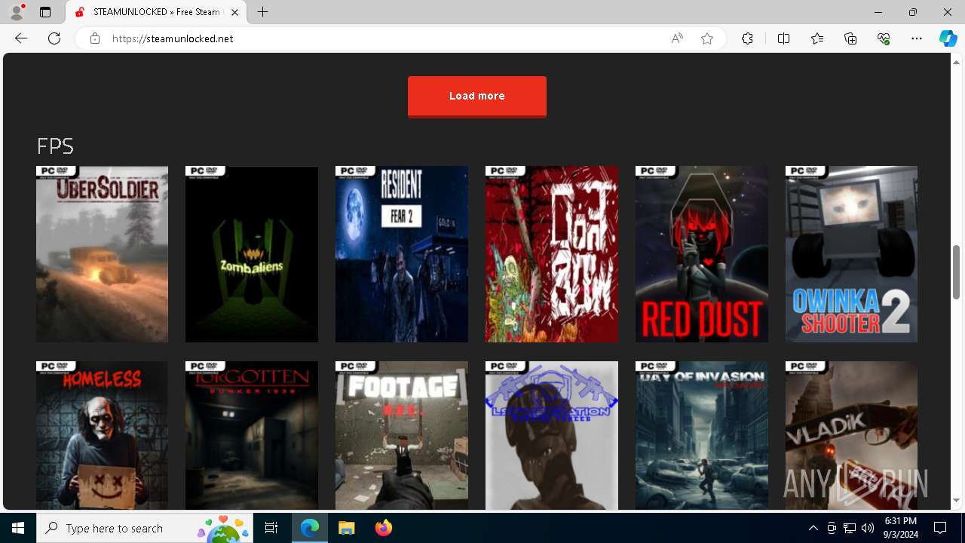Viewport: 965px width, 543px height.
Task: Click the page vertical scrollbar thumb
Action: pos(957,271)
